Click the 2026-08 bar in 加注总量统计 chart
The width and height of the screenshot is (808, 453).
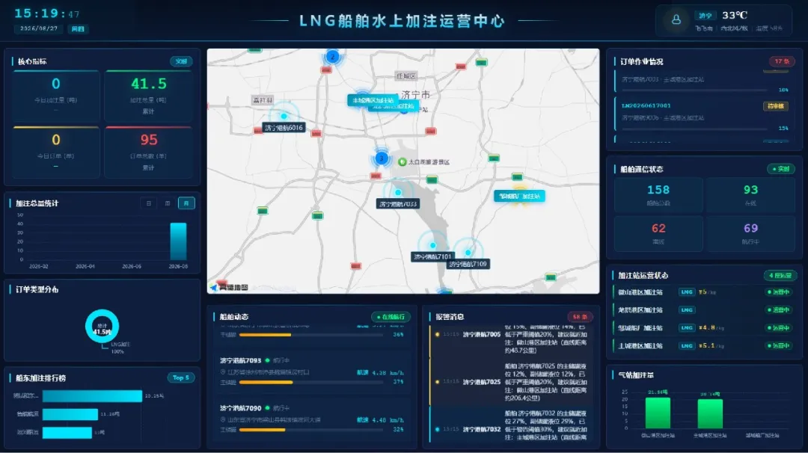point(178,241)
